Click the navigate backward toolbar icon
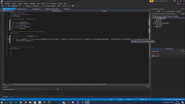The image size is (185, 104). [x=3, y=6]
